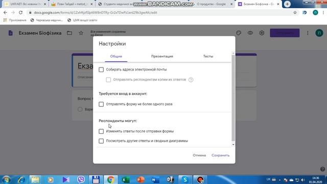The height and width of the screenshot is (184, 327).
Task: Reload the page with refresh icon
Action: click(x=20, y=12)
